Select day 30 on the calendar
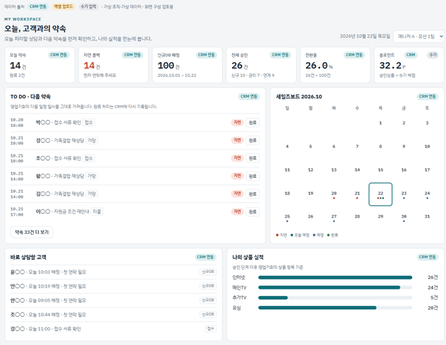Image resolution: width=446 pixels, height=345 pixels. [x=404, y=217]
